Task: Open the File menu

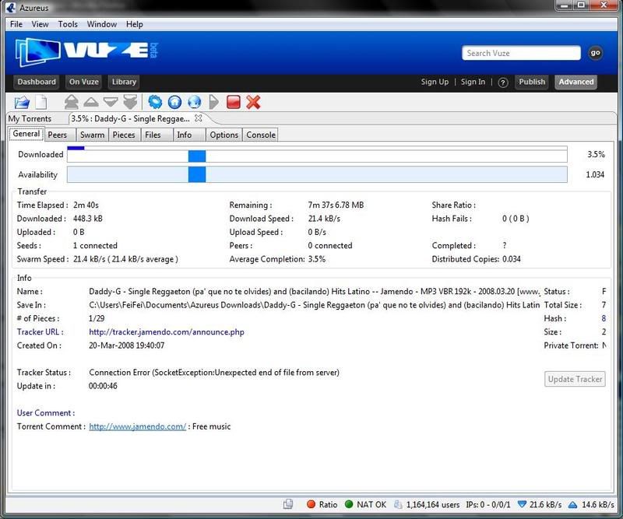Action: coord(16,24)
